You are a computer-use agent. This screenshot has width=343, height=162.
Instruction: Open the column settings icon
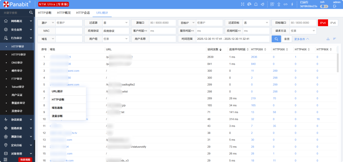tap(334, 39)
